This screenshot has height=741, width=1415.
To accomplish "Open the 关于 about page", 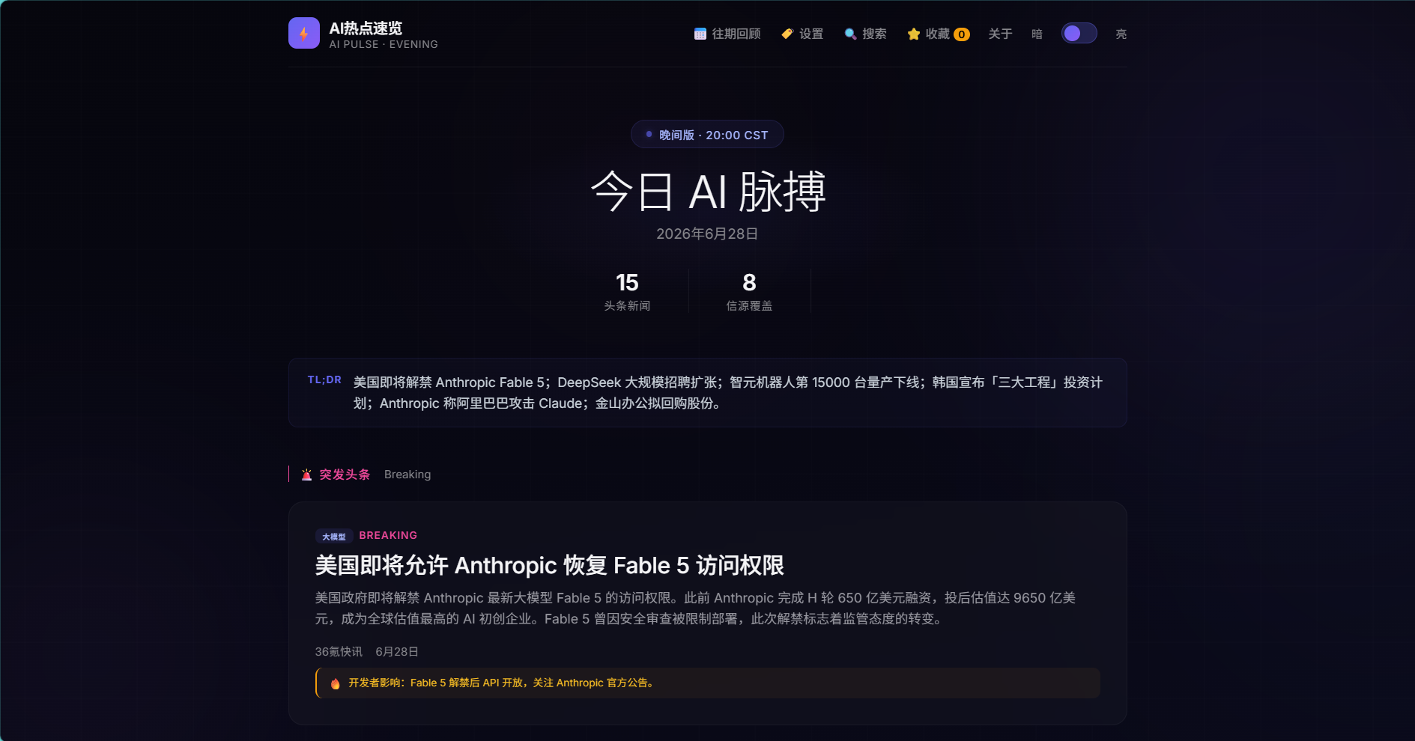I will [1000, 34].
